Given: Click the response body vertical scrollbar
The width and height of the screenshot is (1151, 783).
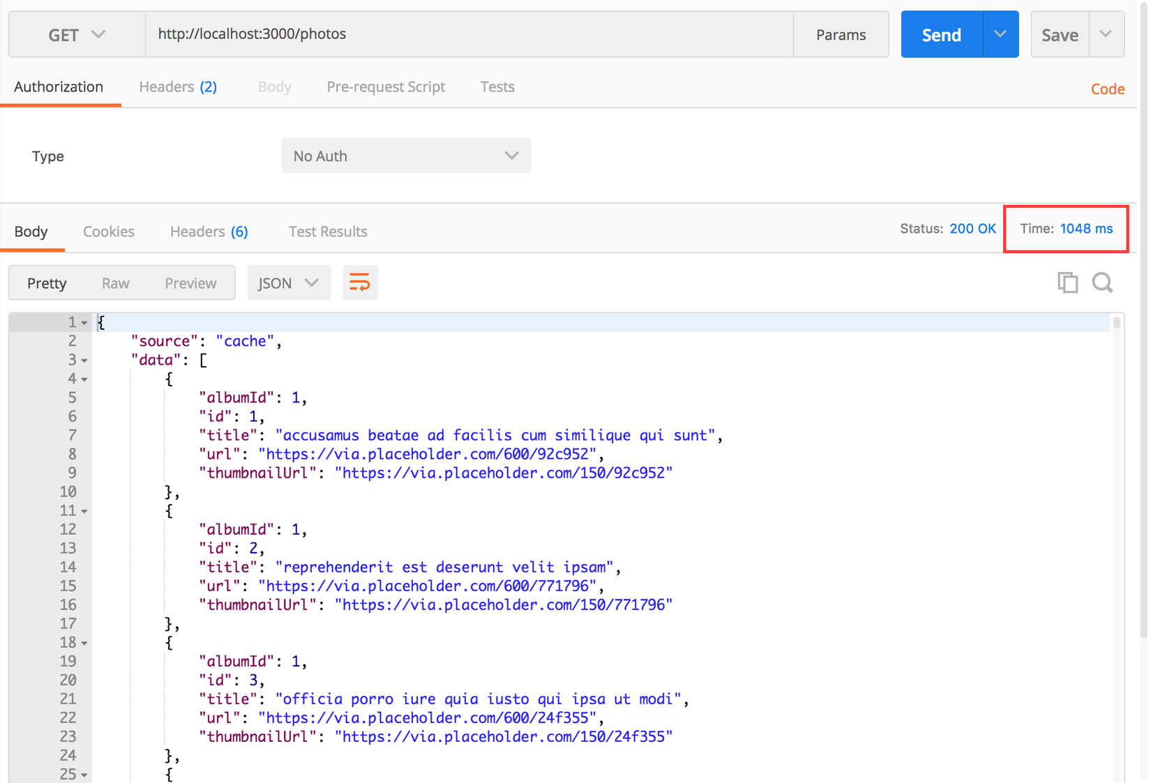Looking at the screenshot, I should pyautogui.click(x=1116, y=323).
